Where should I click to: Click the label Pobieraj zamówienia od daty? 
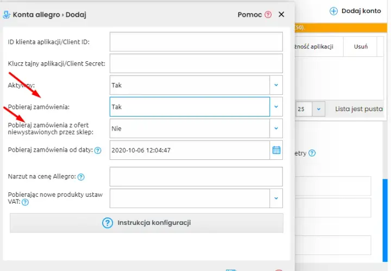[51, 150]
